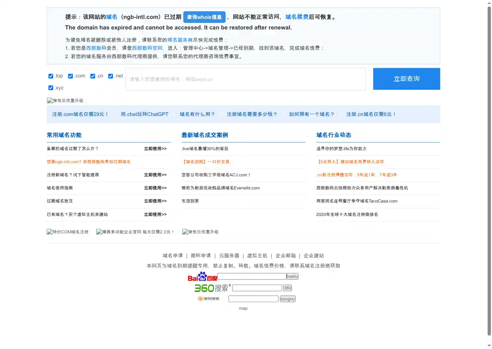Toggle the .com domain checkbox
The width and height of the screenshot is (492, 349).
(x=71, y=76)
